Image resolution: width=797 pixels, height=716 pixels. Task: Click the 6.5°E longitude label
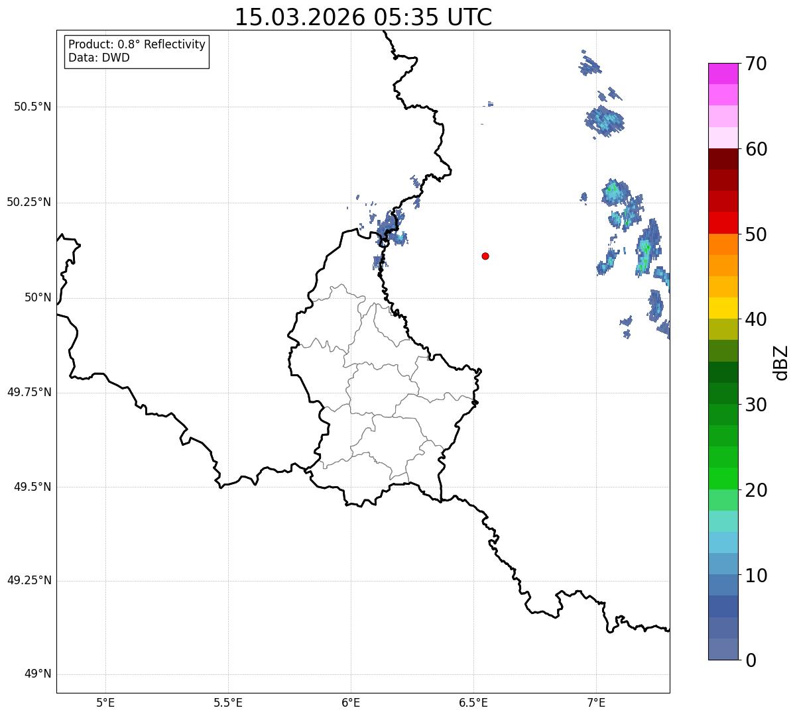point(473,702)
